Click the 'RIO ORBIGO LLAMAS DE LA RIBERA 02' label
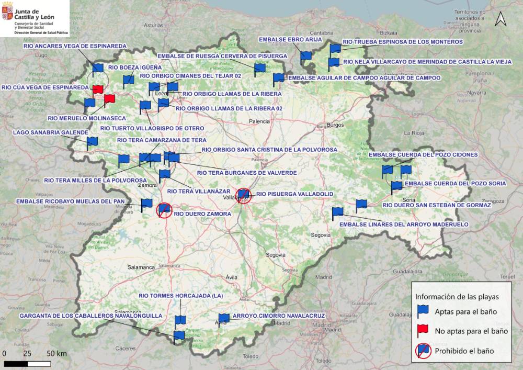Viewport: 523px width, 370px height. (x=229, y=108)
